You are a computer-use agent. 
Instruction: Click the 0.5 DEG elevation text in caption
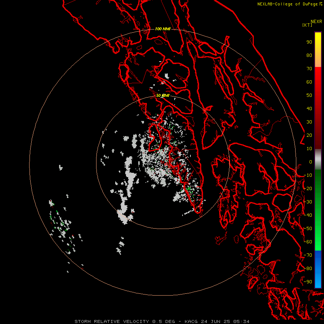pyautogui.click(x=164, y=321)
